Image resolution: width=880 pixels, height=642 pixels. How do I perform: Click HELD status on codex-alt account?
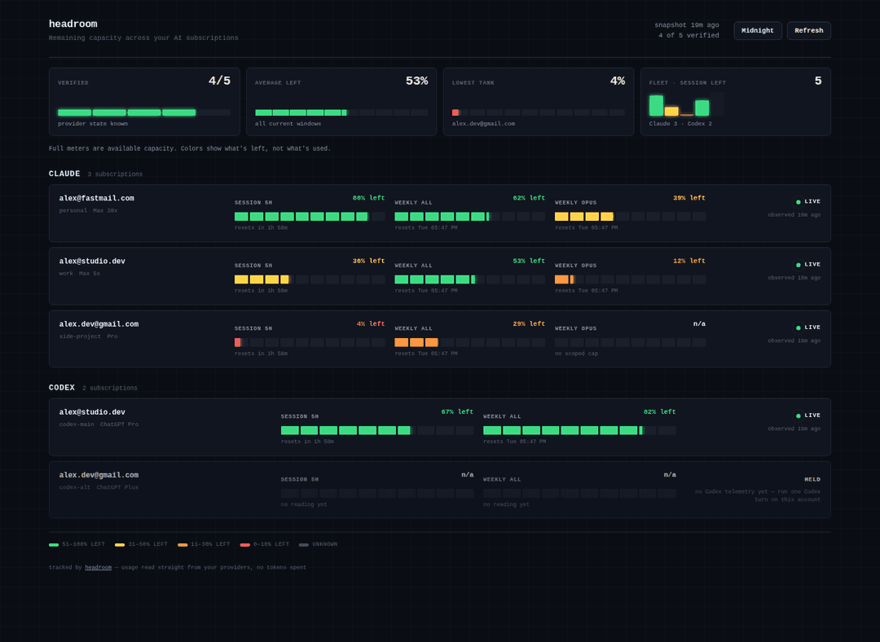(x=812, y=479)
